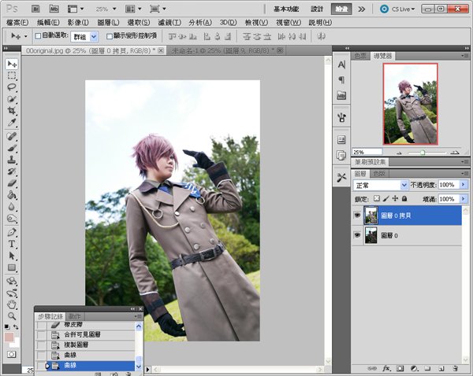The width and height of the screenshot is (473, 376).
Task: Switch to the 色版 channels tab
Action: coord(379,174)
